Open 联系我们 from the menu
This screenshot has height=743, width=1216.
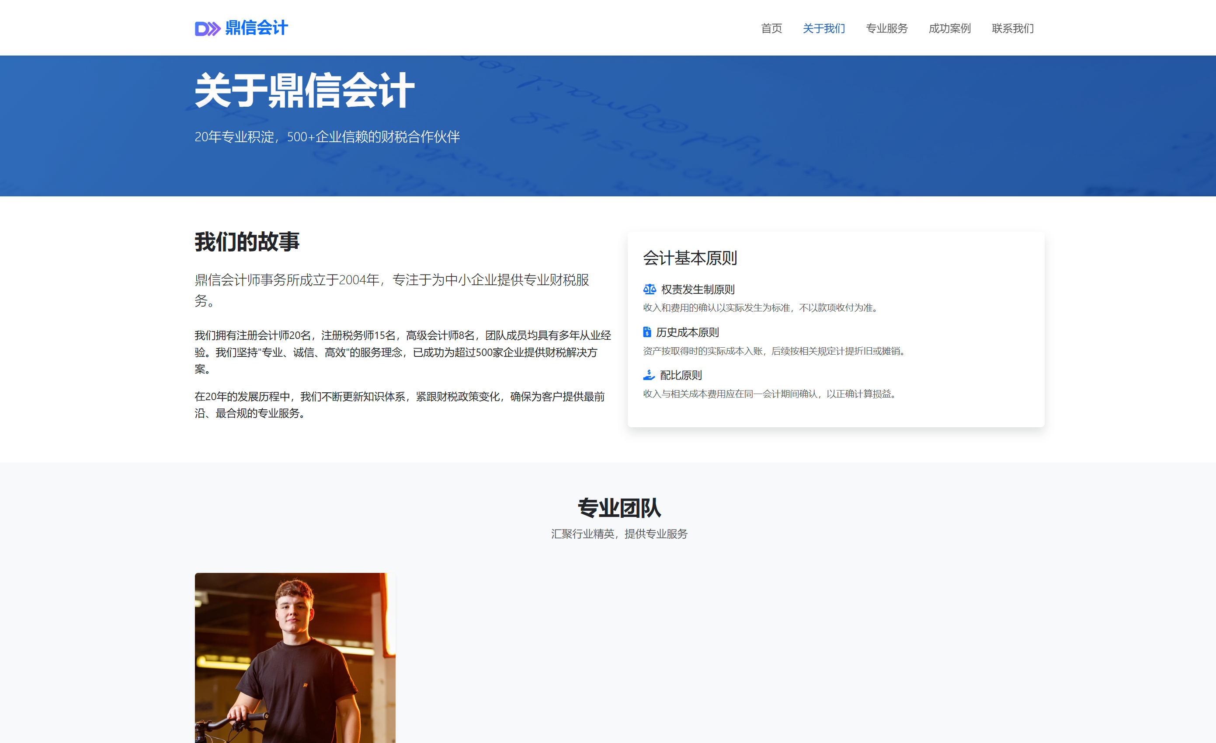click(x=1012, y=28)
